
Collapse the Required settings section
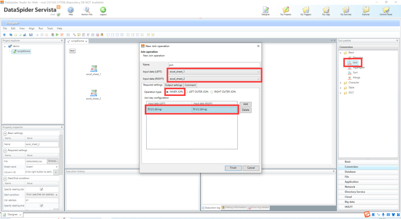click(x=5, y=151)
